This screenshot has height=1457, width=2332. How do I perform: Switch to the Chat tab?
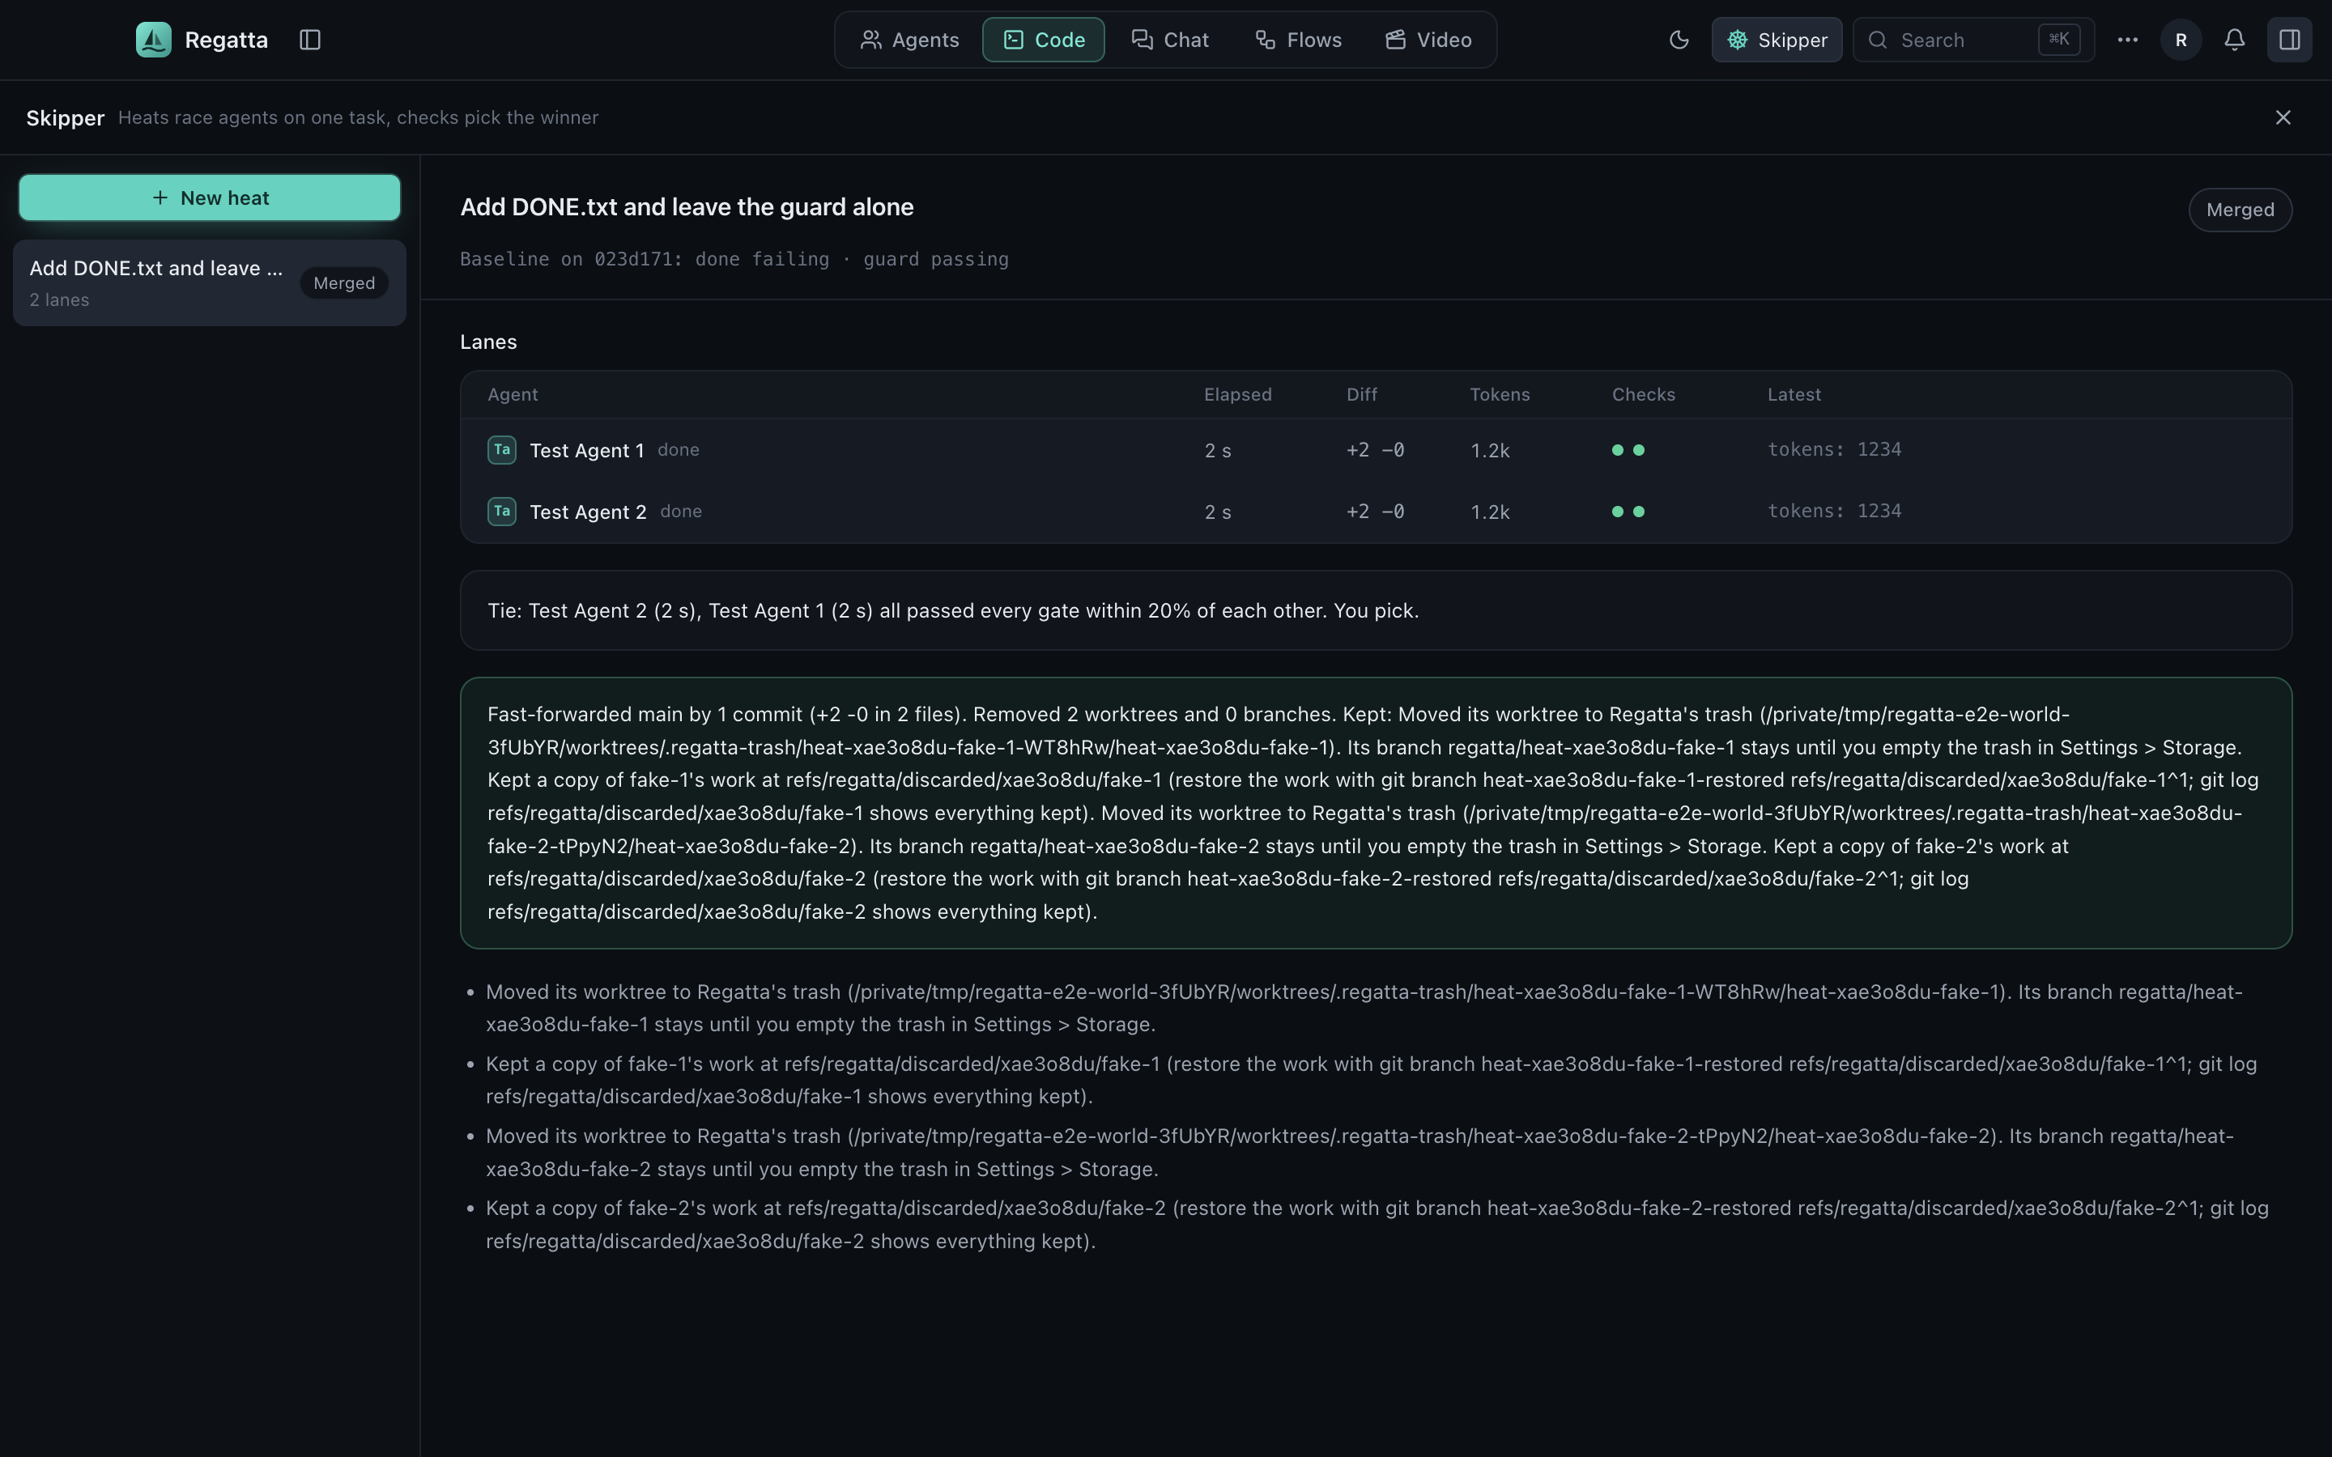coord(1170,40)
